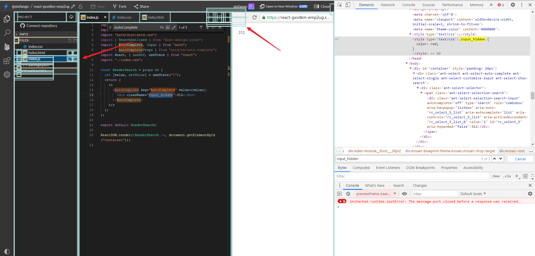Go to next match in editor find
The height and width of the screenshot is (256, 535).
[x=207, y=27]
